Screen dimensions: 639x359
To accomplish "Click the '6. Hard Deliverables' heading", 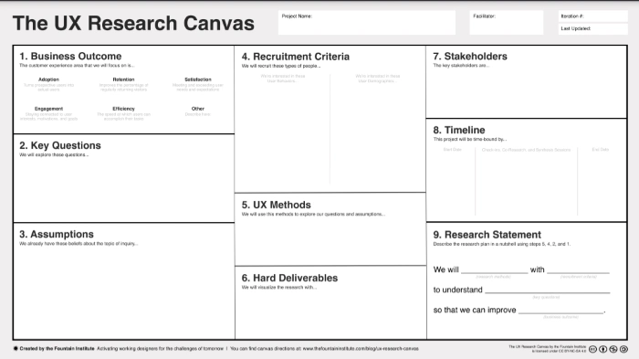I will pyautogui.click(x=289, y=279).
